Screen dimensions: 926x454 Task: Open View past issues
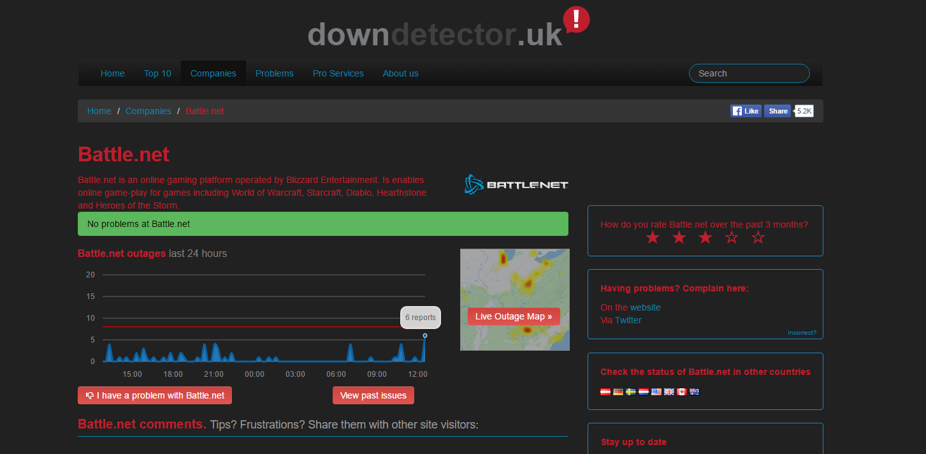point(373,395)
